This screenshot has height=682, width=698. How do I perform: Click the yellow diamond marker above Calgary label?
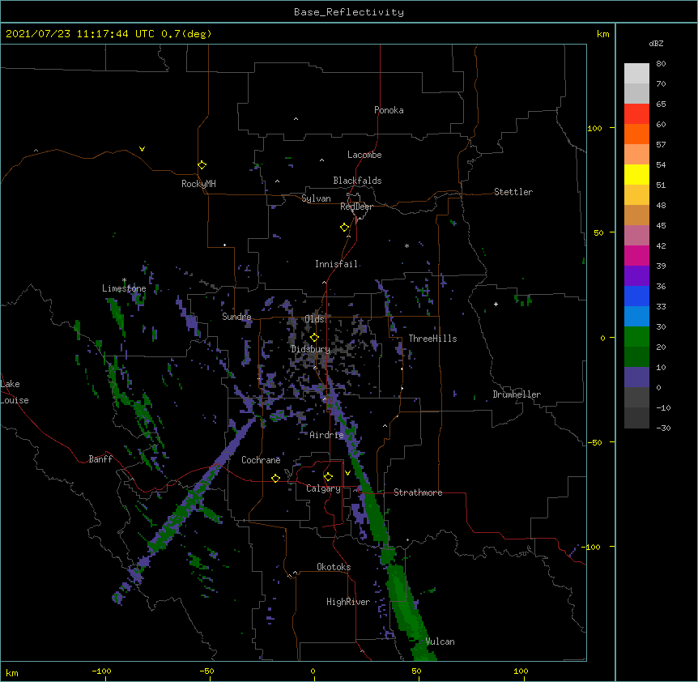coord(328,477)
